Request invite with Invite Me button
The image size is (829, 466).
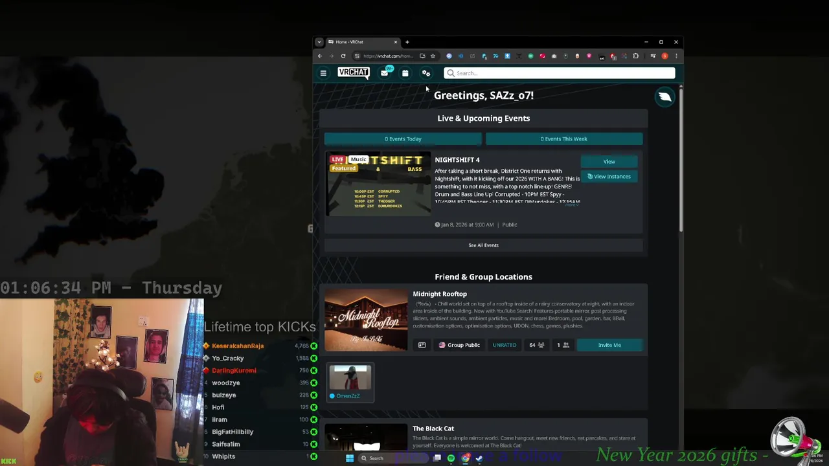[x=609, y=345]
